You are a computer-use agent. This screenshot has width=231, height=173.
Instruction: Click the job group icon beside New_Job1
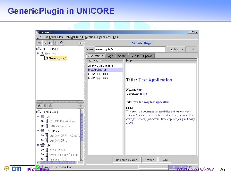click(42, 54)
